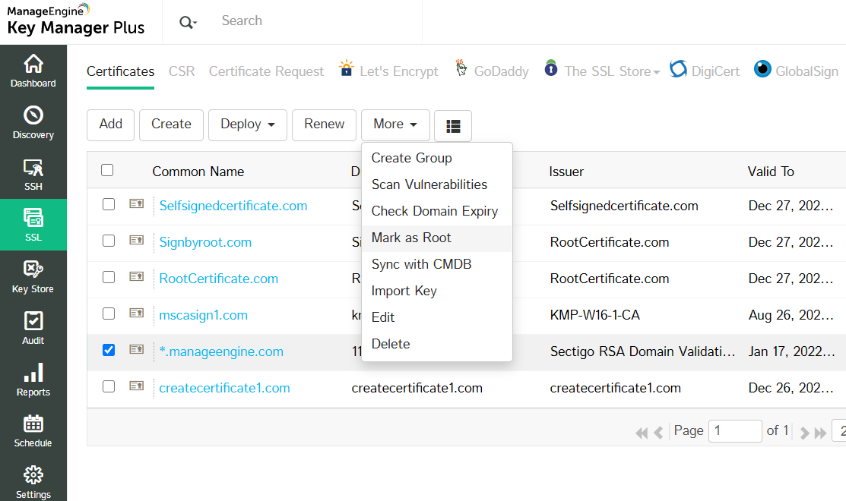Toggle the select-all checkbox in header
The height and width of the screenshot is (501, 846).
coord(107,170)
